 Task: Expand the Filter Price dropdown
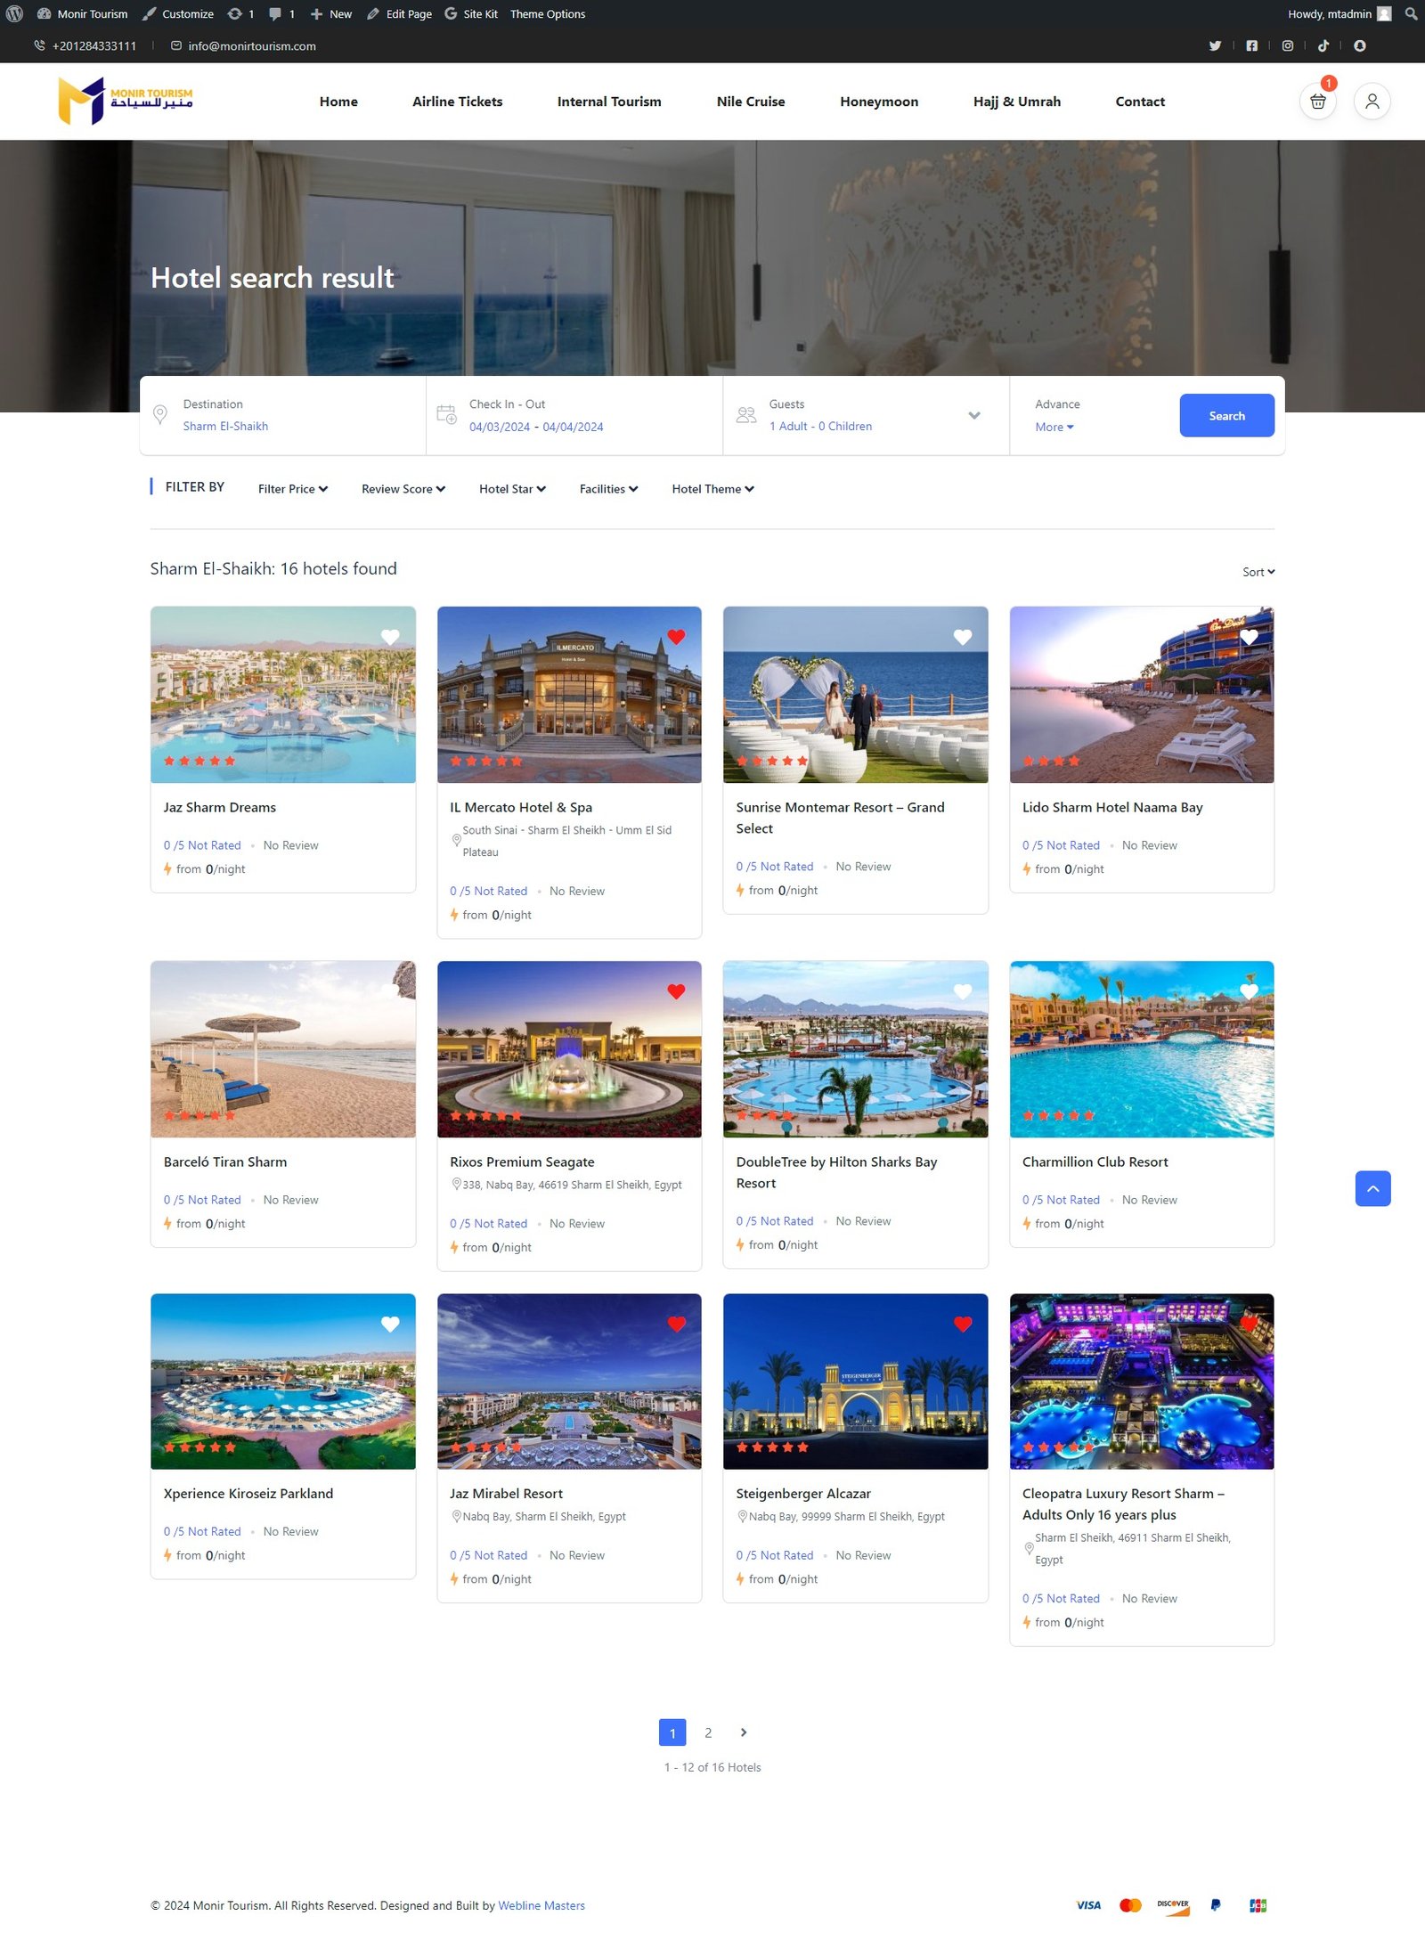pos(293,489)
